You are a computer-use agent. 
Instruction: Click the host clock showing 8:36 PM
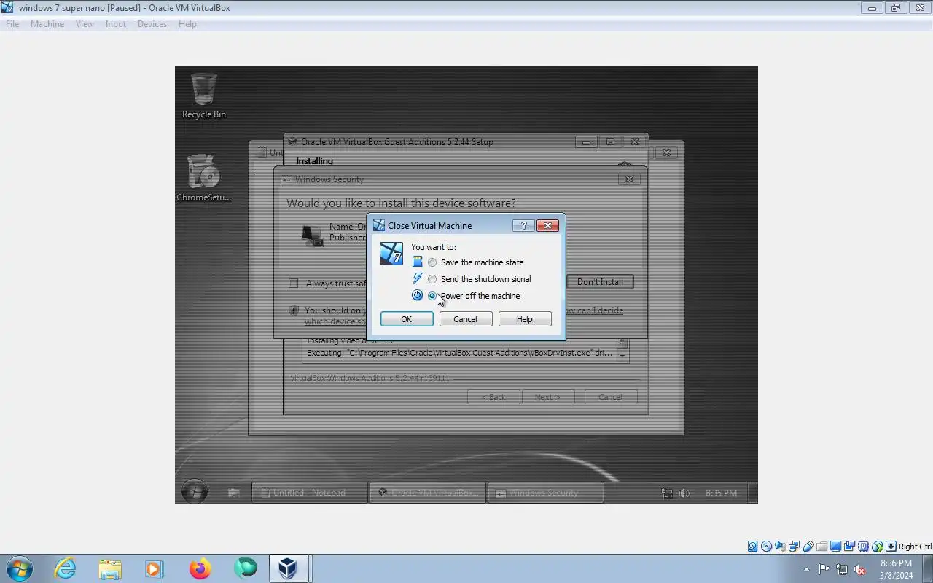click(x=896, y=563)
